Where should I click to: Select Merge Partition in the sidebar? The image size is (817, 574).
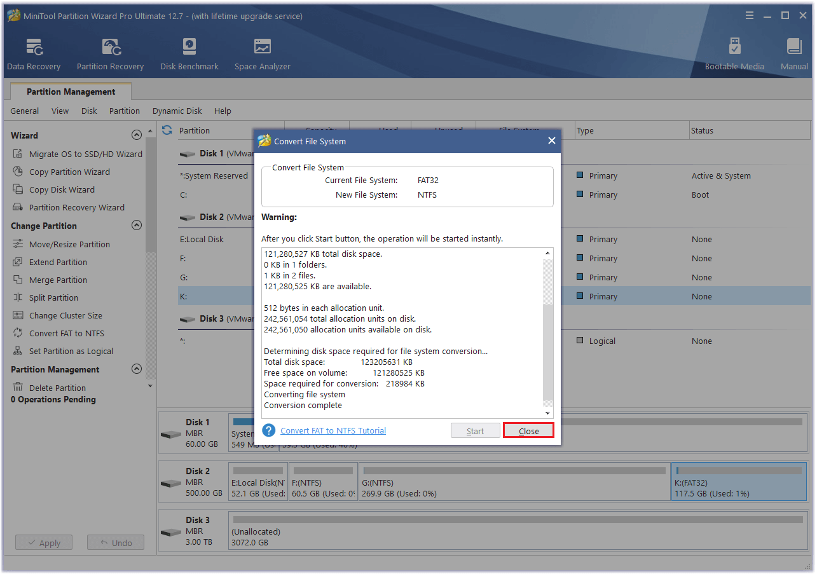[58, 280]
